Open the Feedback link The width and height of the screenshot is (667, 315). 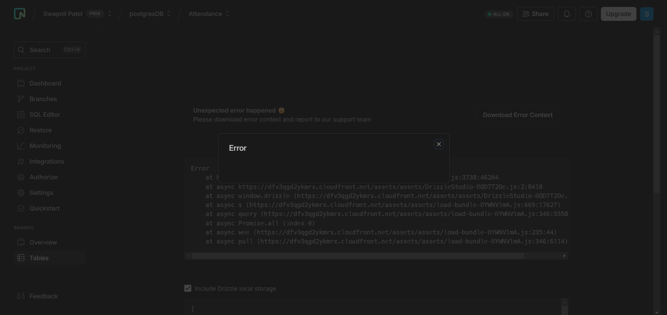pyautogui.click(x=43, y=296)
